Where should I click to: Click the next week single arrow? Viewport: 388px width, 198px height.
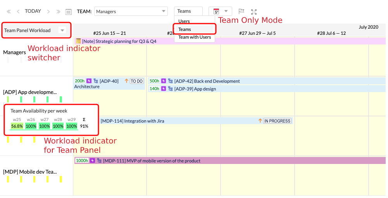pyautogui.click(x=48, y=12)
